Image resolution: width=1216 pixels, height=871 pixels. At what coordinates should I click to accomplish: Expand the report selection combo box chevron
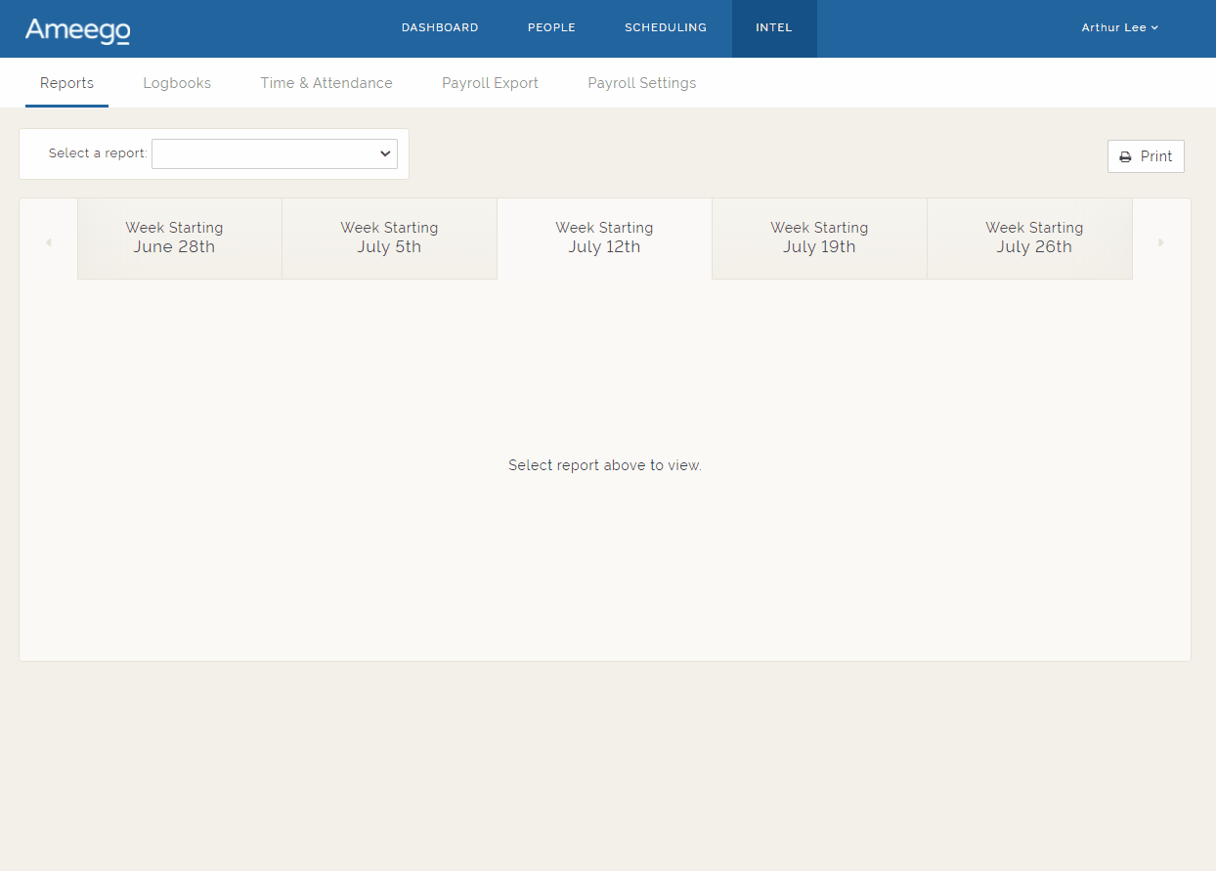[384, 153]
